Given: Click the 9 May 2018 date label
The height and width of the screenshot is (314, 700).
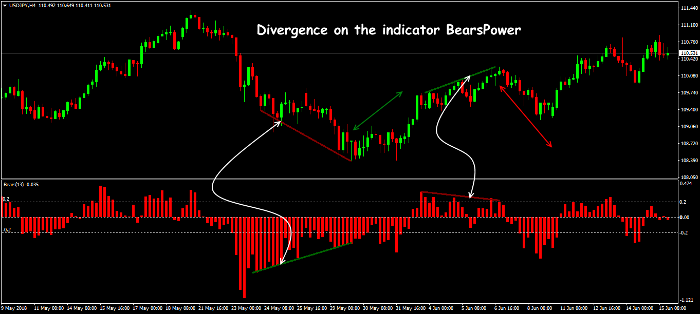Looking at the screenshot, I should click(14, 309).
